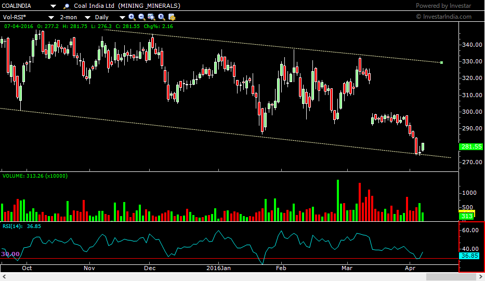Expand the Daily timeframe dropdown

122,17
